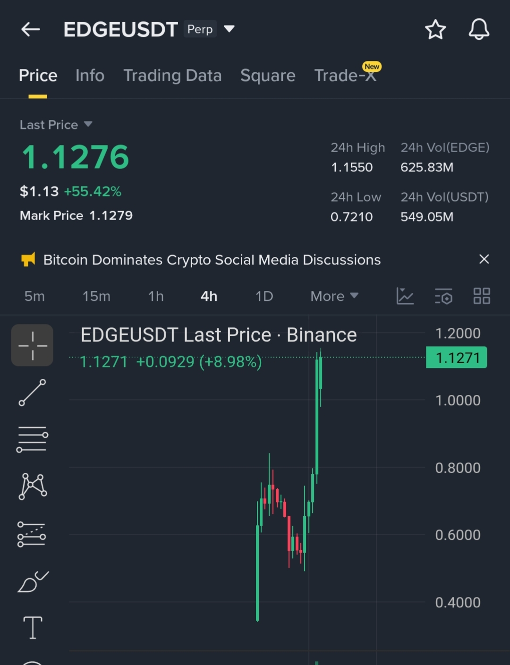
Task: Open the Trade-X tab
Action: pos(346,76)
